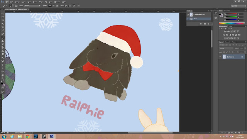Screen dimensions: 247x139
Task: Select the Ellipse shape tool
Action: 3,71
